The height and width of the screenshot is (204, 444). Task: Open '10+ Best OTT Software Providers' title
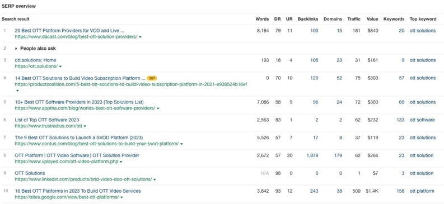[x=79, y=102]
